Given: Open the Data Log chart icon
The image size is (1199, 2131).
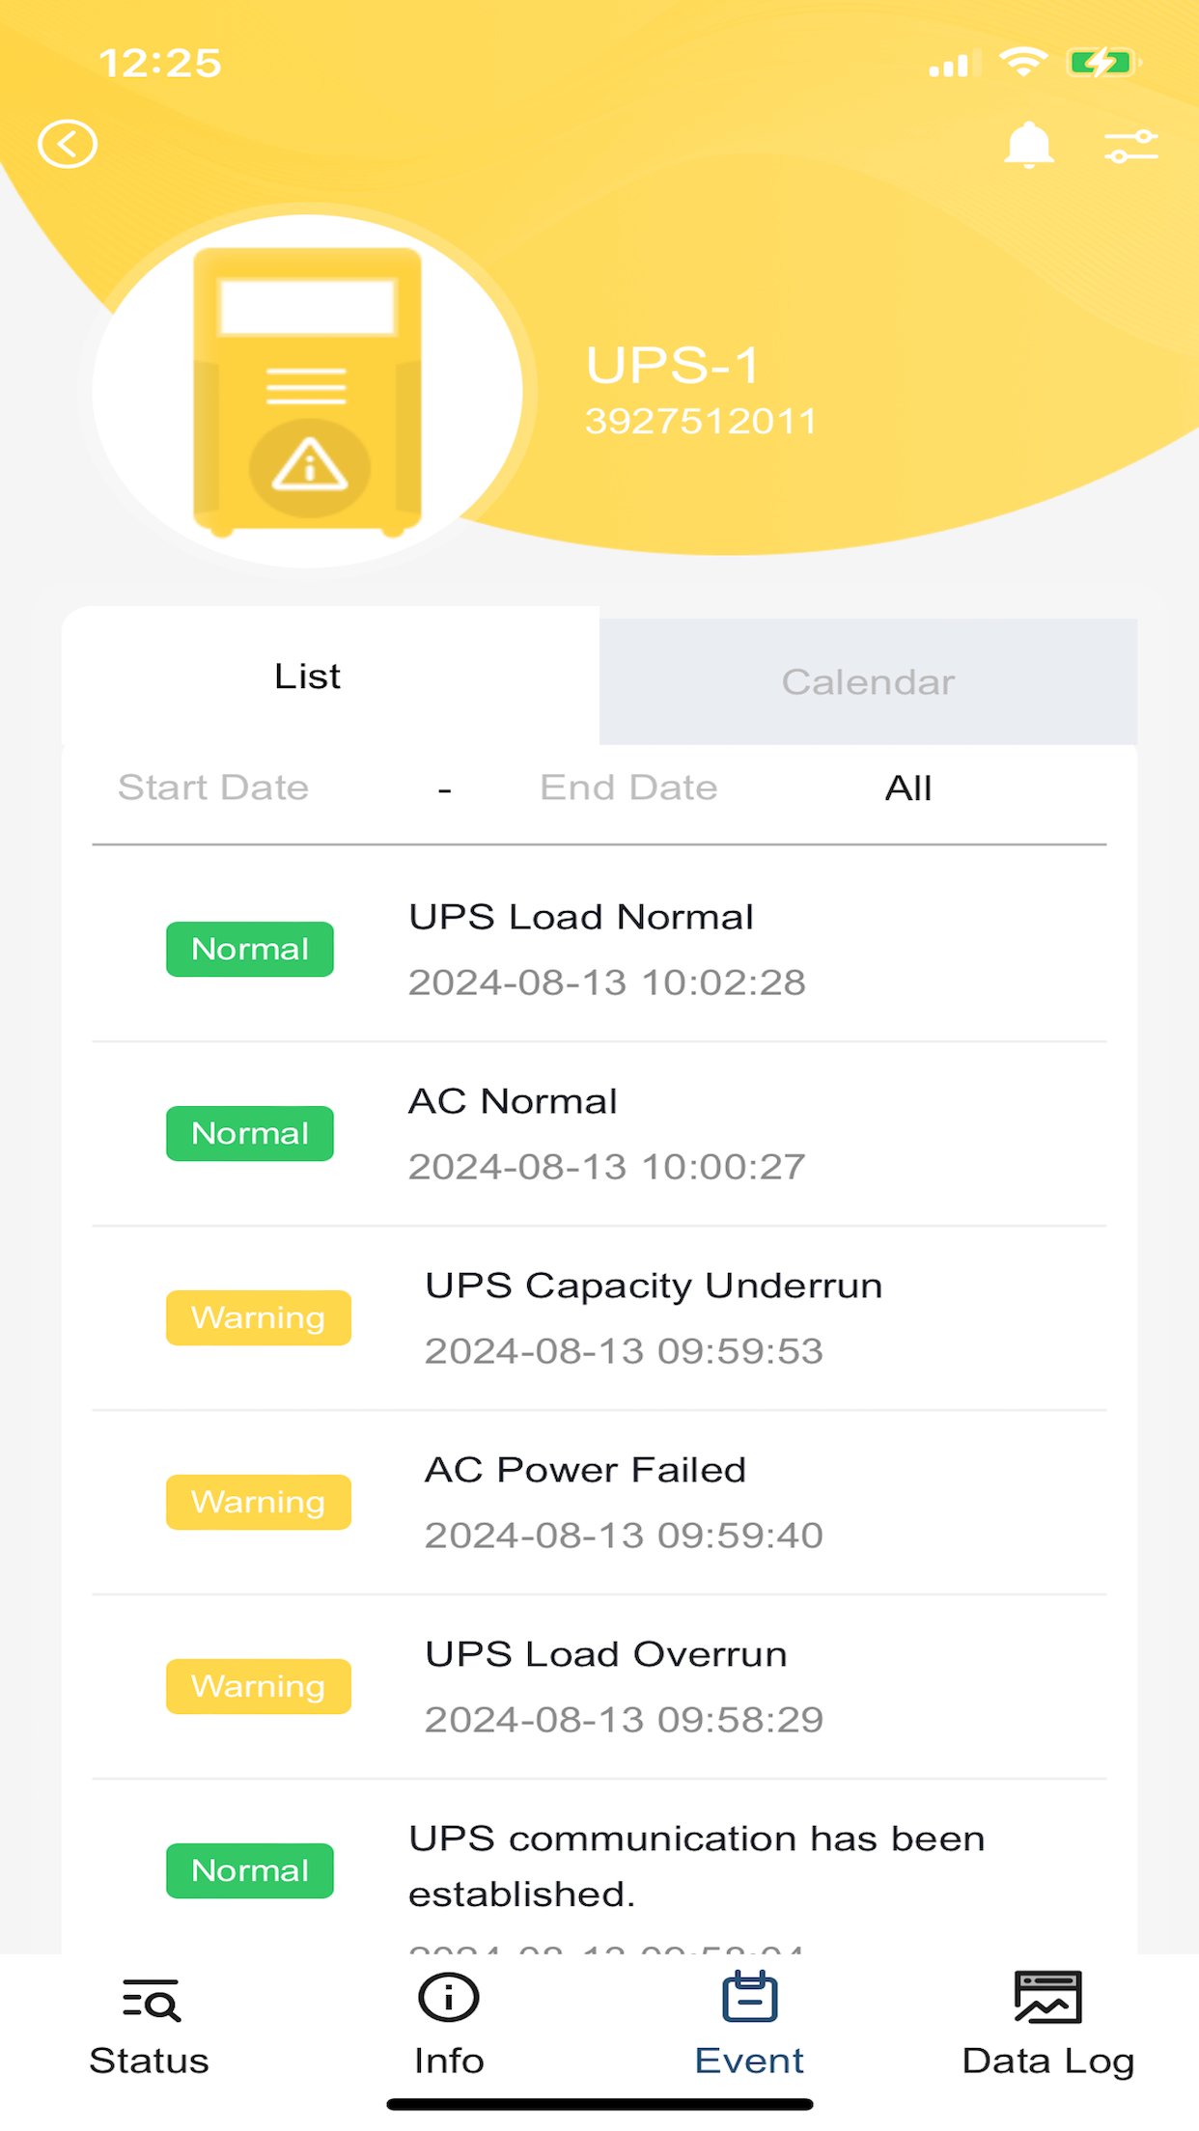Looking at the screenshot, I should pos(1048,1997).
